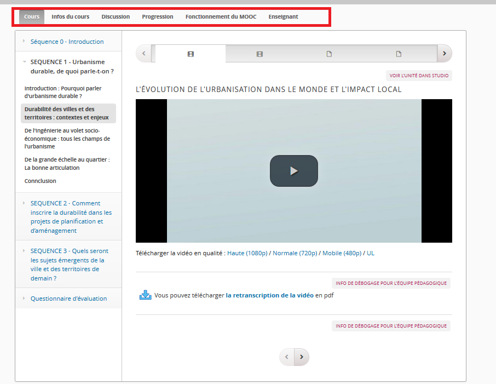Open the Enseignant tab
The height and width of the screenshot is (384, 496).
click(283, 17)
